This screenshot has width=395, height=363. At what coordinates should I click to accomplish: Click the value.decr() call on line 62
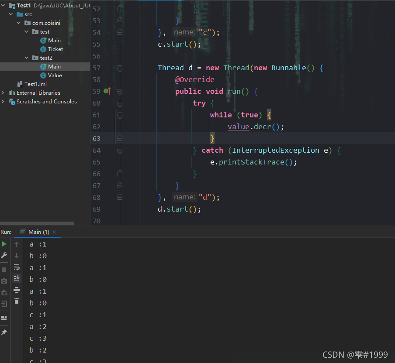pyautogui.click(x=256, y=127)
